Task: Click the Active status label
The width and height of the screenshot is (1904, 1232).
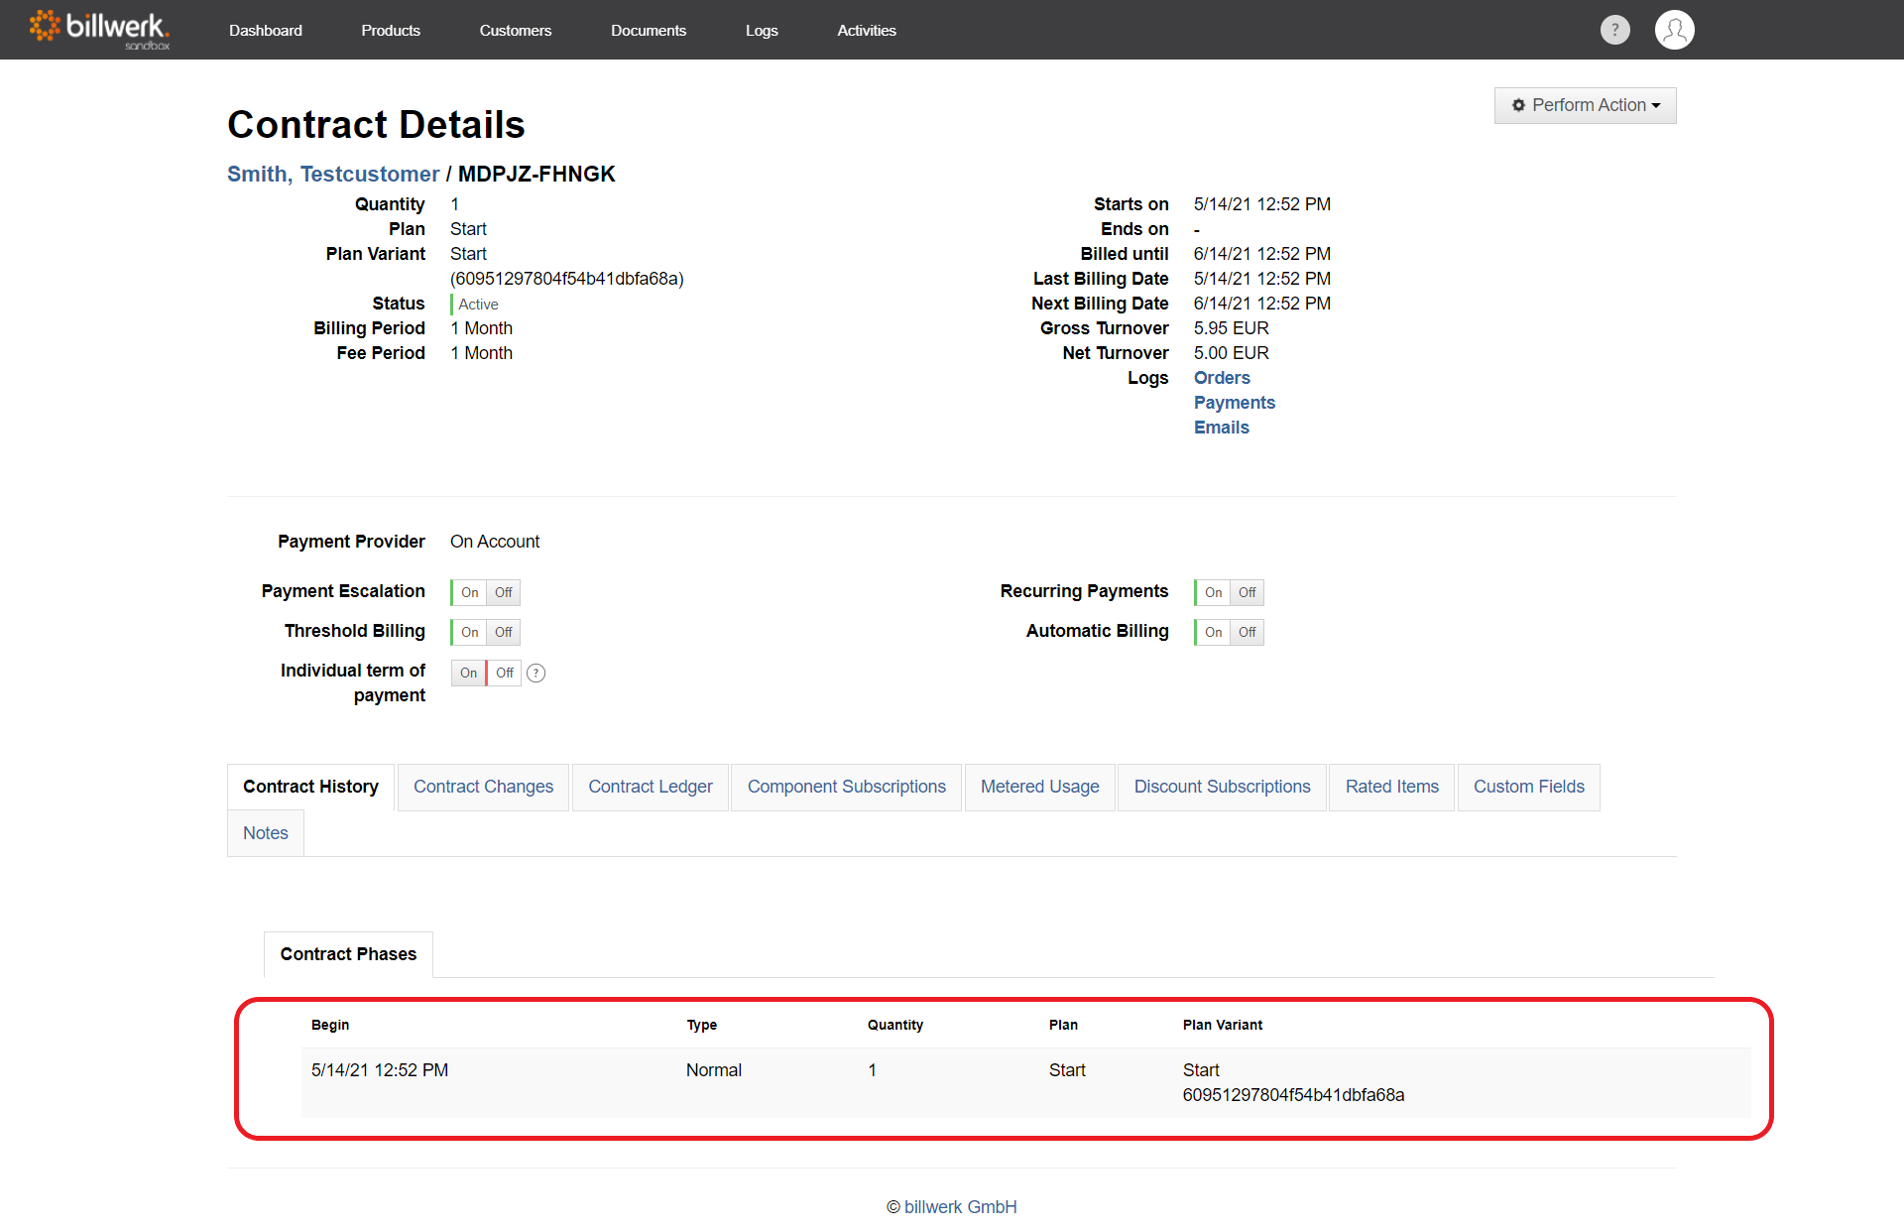Action: pyautogui.click(x=478, y=305)
